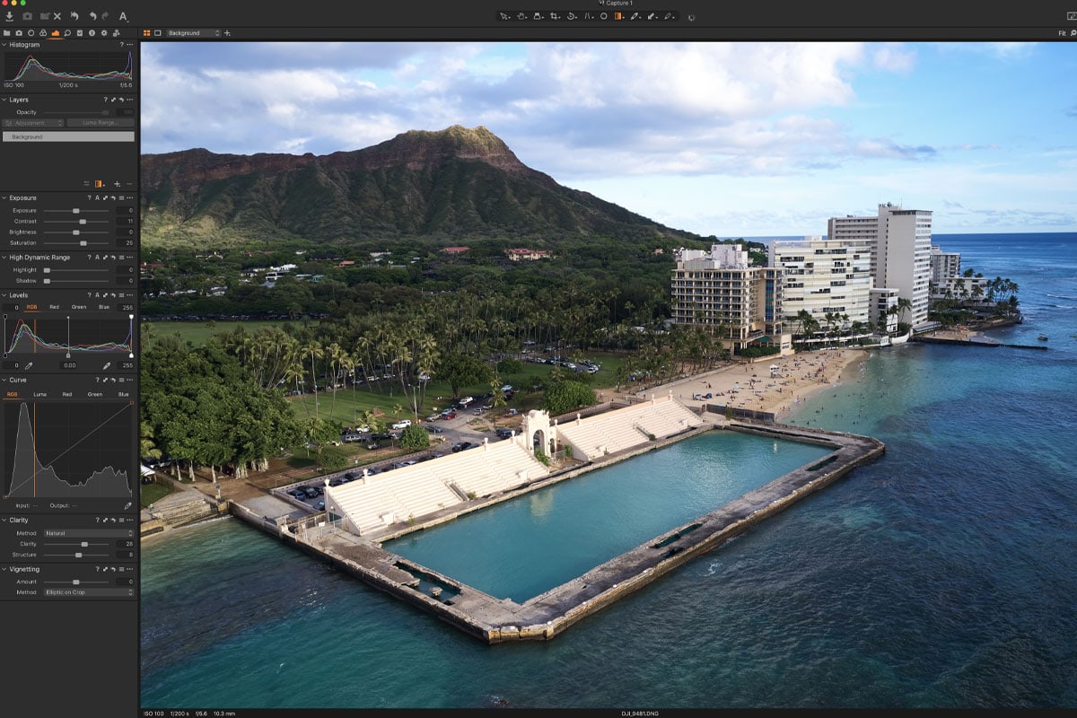
Task: Open the Color tool tab icon
Action: 43,33
